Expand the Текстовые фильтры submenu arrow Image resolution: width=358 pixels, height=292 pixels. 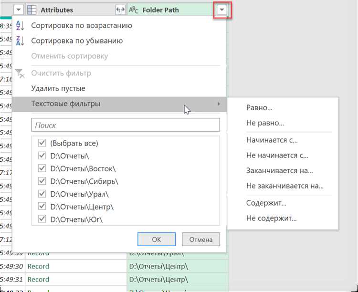click(x=219, y=104)
